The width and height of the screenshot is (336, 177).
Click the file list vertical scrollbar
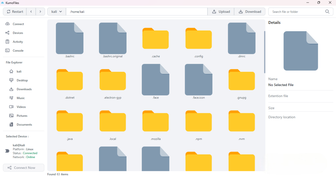click(264, 52)
